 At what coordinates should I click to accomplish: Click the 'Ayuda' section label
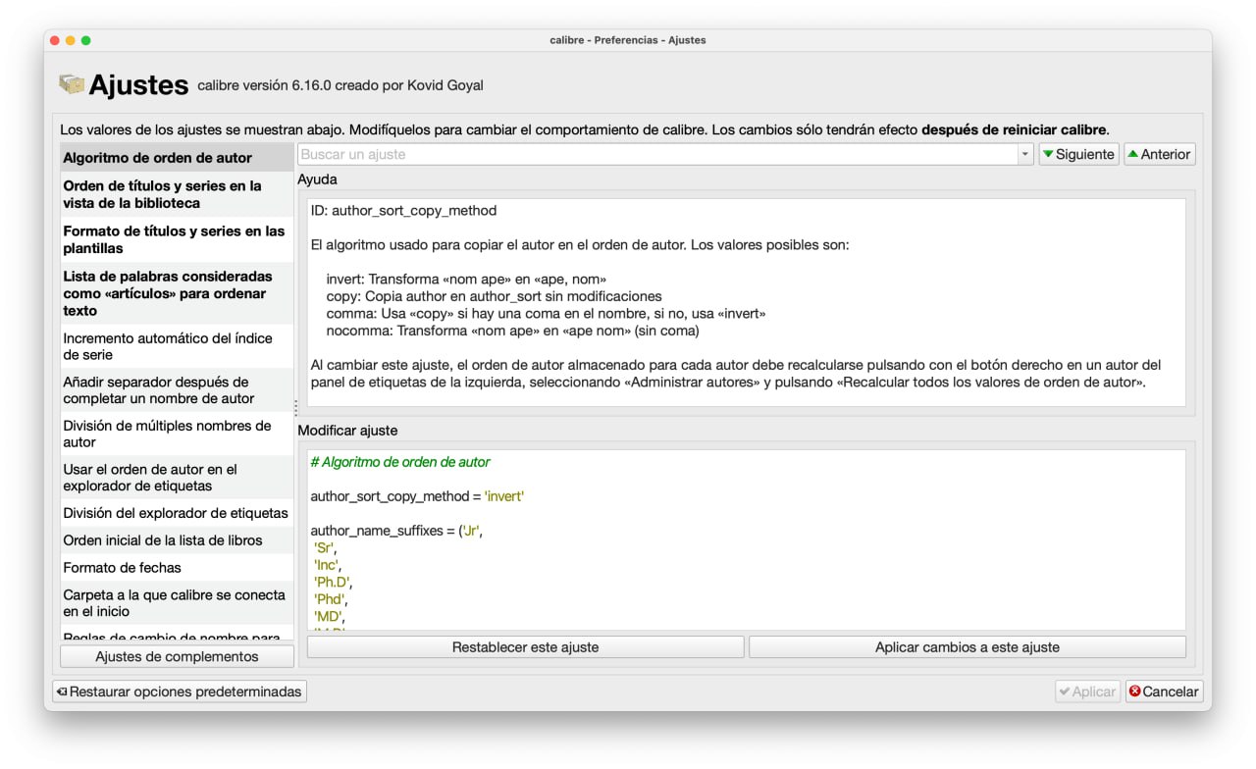[317, 180]
